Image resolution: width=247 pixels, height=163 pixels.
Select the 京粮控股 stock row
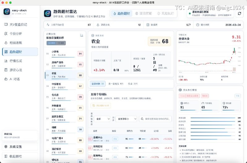(131, 148)
